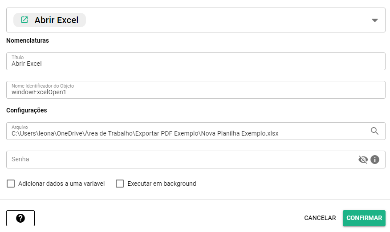
Task: Click the info icon in Senha field
Action: point(375,160)
